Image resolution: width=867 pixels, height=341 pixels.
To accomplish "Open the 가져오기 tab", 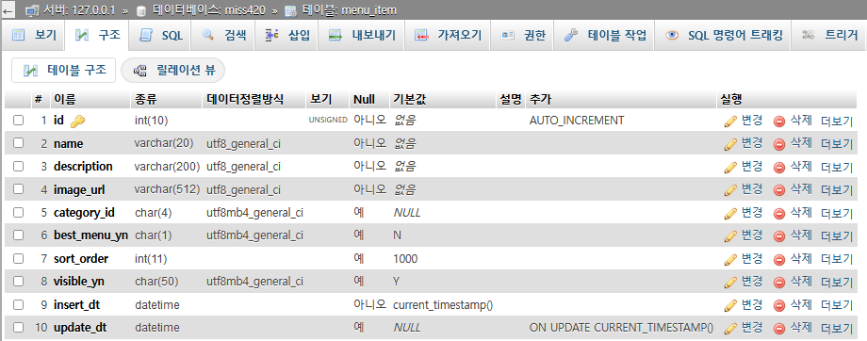I will pos(448,36).
